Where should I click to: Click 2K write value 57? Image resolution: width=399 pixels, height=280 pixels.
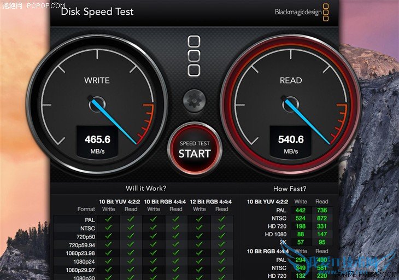point(301,242)
